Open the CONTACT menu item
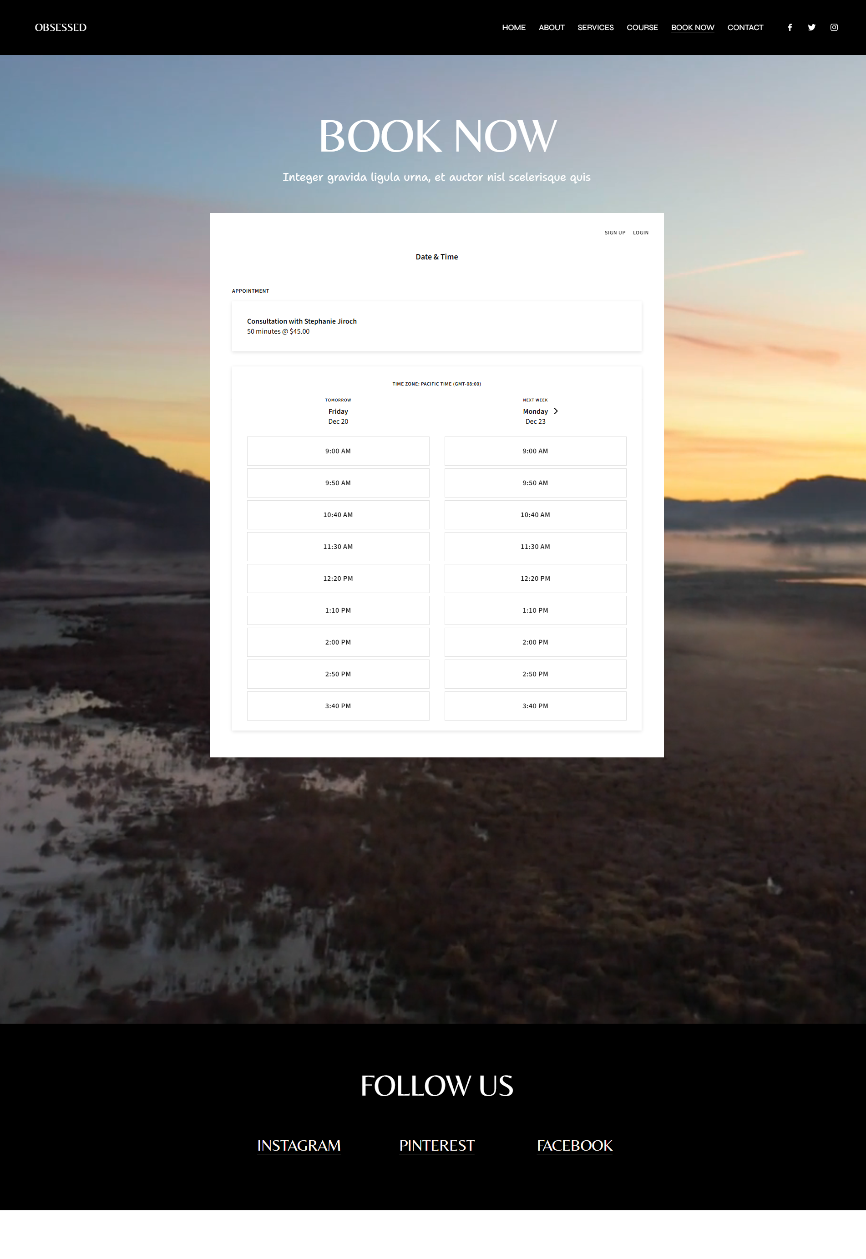 (x=745, y=27)
